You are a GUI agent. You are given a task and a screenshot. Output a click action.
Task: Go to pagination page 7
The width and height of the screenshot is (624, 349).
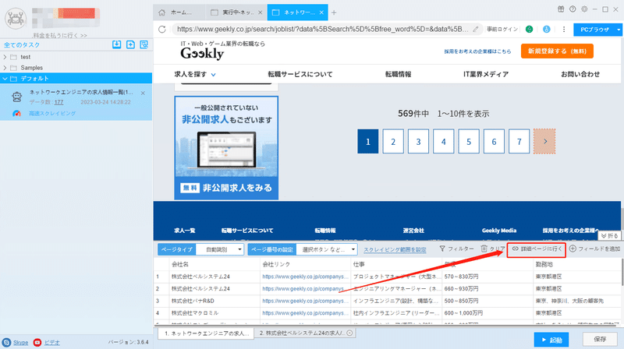519,141
